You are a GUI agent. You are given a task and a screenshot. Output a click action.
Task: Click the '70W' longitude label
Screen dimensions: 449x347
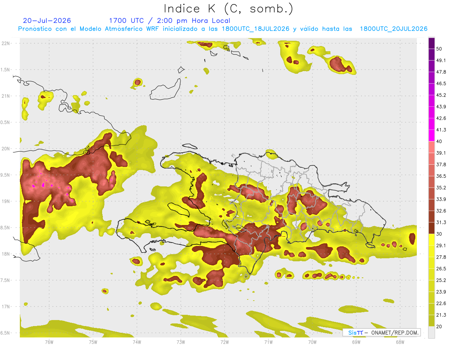[312, 342]
